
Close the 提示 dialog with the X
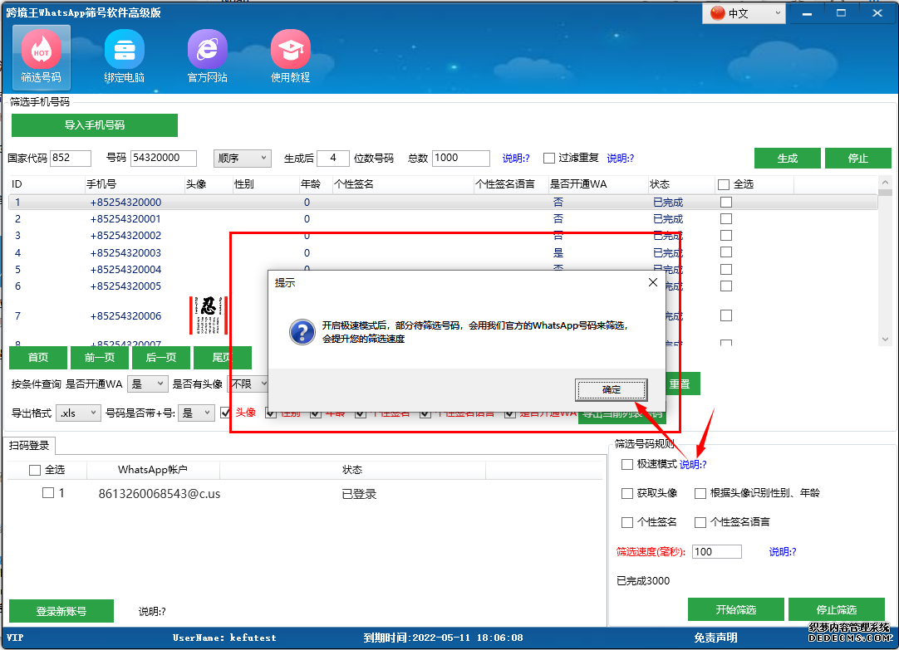[x=652, y=282]
